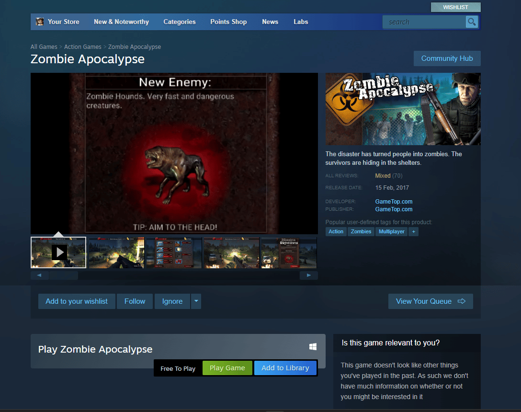Viewport: 521px width, 412px height.
Task: Click the search magnifier icon
Action: click(x=472, y=22)
